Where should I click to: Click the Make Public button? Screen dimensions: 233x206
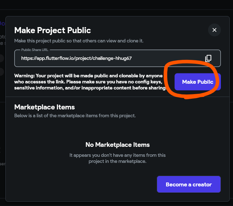197,82
